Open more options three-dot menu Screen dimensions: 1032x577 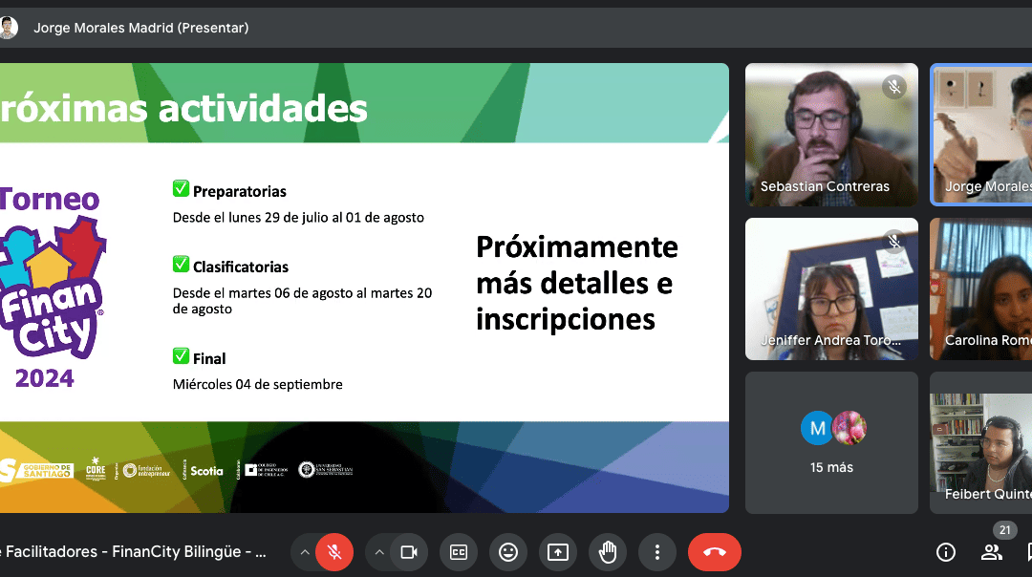656,552
